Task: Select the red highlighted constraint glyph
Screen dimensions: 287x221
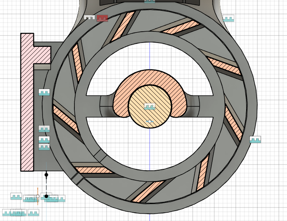Action: point(102,18)
